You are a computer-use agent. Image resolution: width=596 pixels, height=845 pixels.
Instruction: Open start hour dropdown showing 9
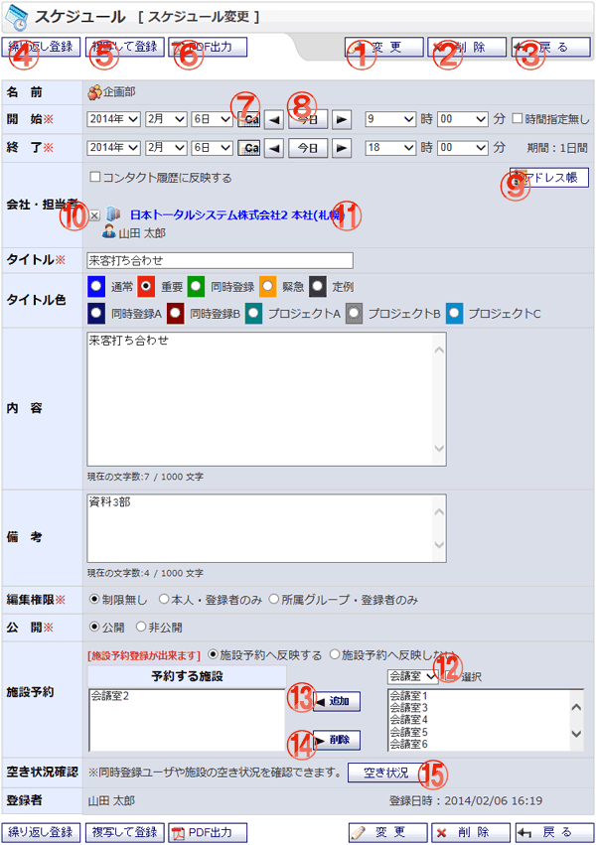[390, 119]
